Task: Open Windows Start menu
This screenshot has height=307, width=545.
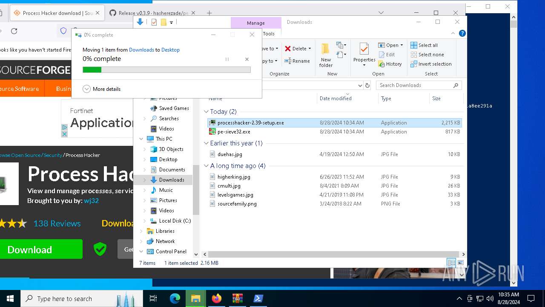Action: 10,298
